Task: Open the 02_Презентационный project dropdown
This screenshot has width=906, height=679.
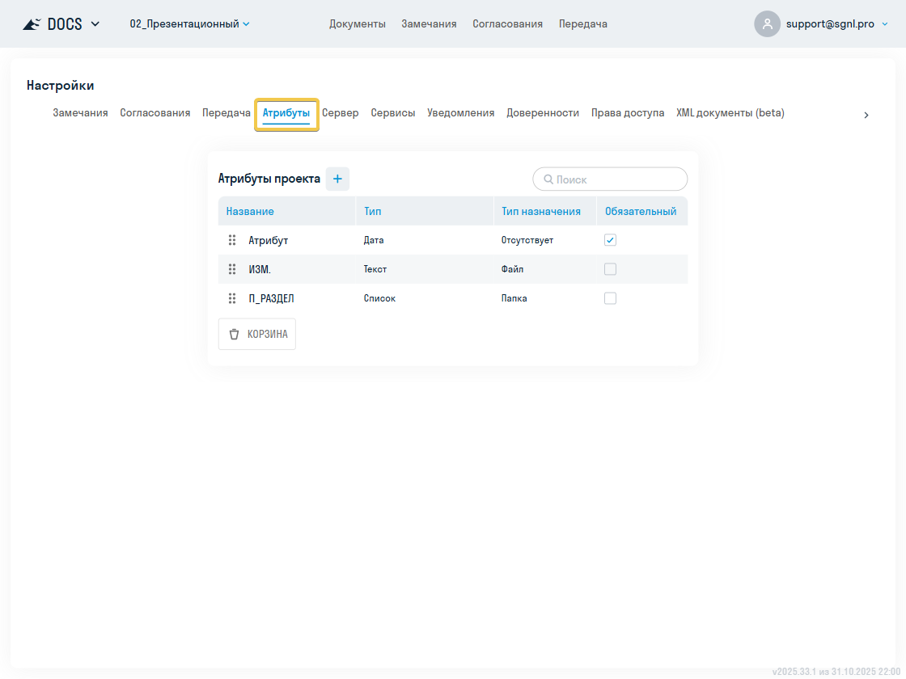Action: [189, 24]
